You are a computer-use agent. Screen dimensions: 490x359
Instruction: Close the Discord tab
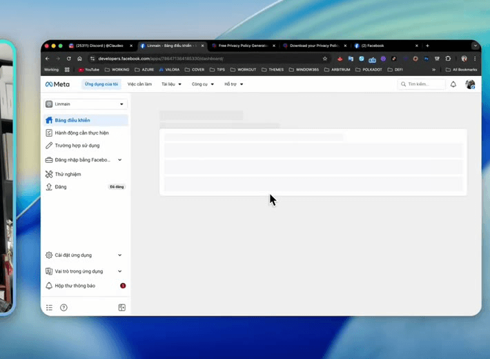coord(131,46)
